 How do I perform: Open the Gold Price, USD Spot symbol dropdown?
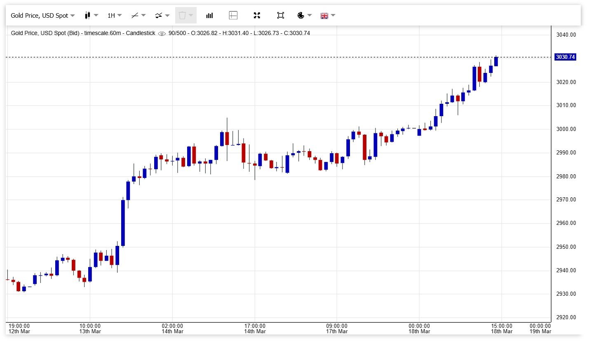coord(42,16)
